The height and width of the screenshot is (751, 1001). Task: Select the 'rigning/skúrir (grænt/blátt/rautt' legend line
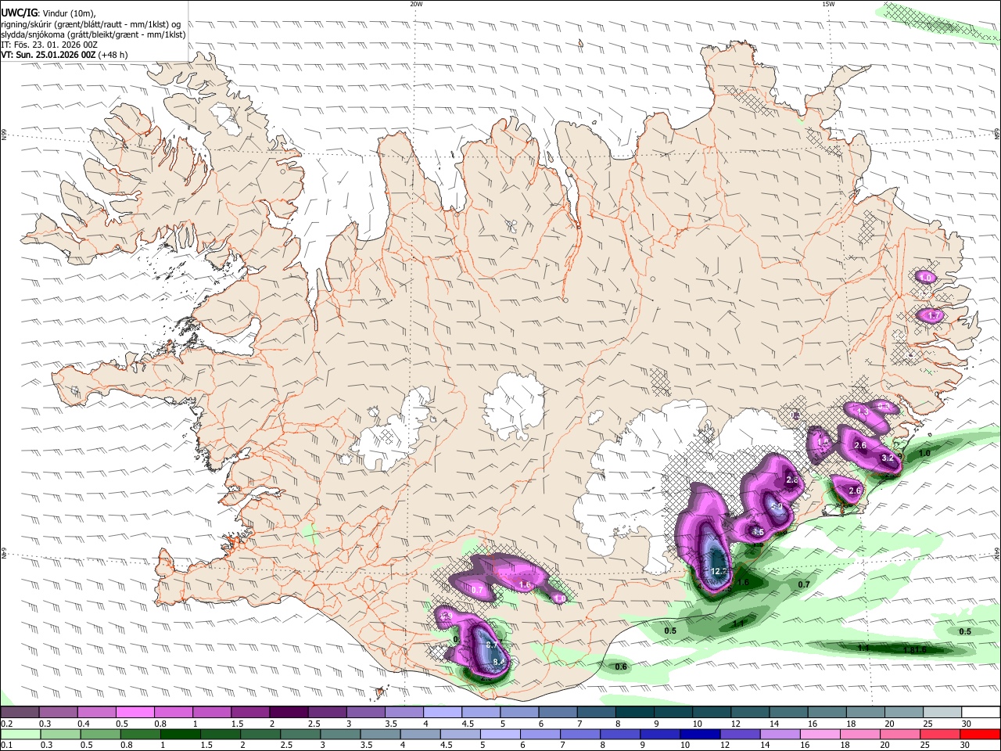pyautogui.click(x=91, y=24)
